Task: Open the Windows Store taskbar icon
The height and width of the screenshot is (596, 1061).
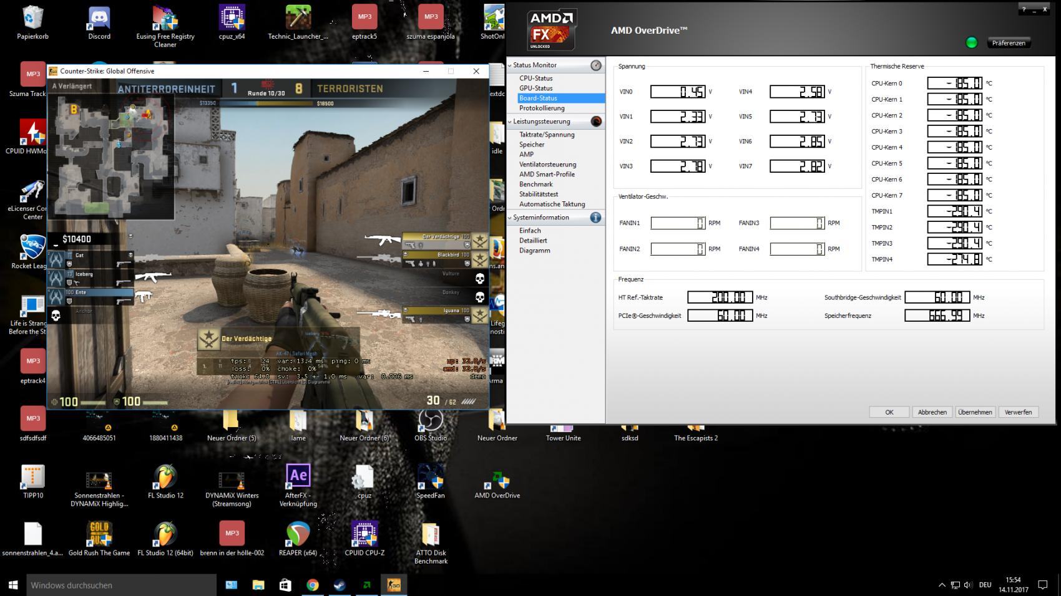Action: [285, 585]
